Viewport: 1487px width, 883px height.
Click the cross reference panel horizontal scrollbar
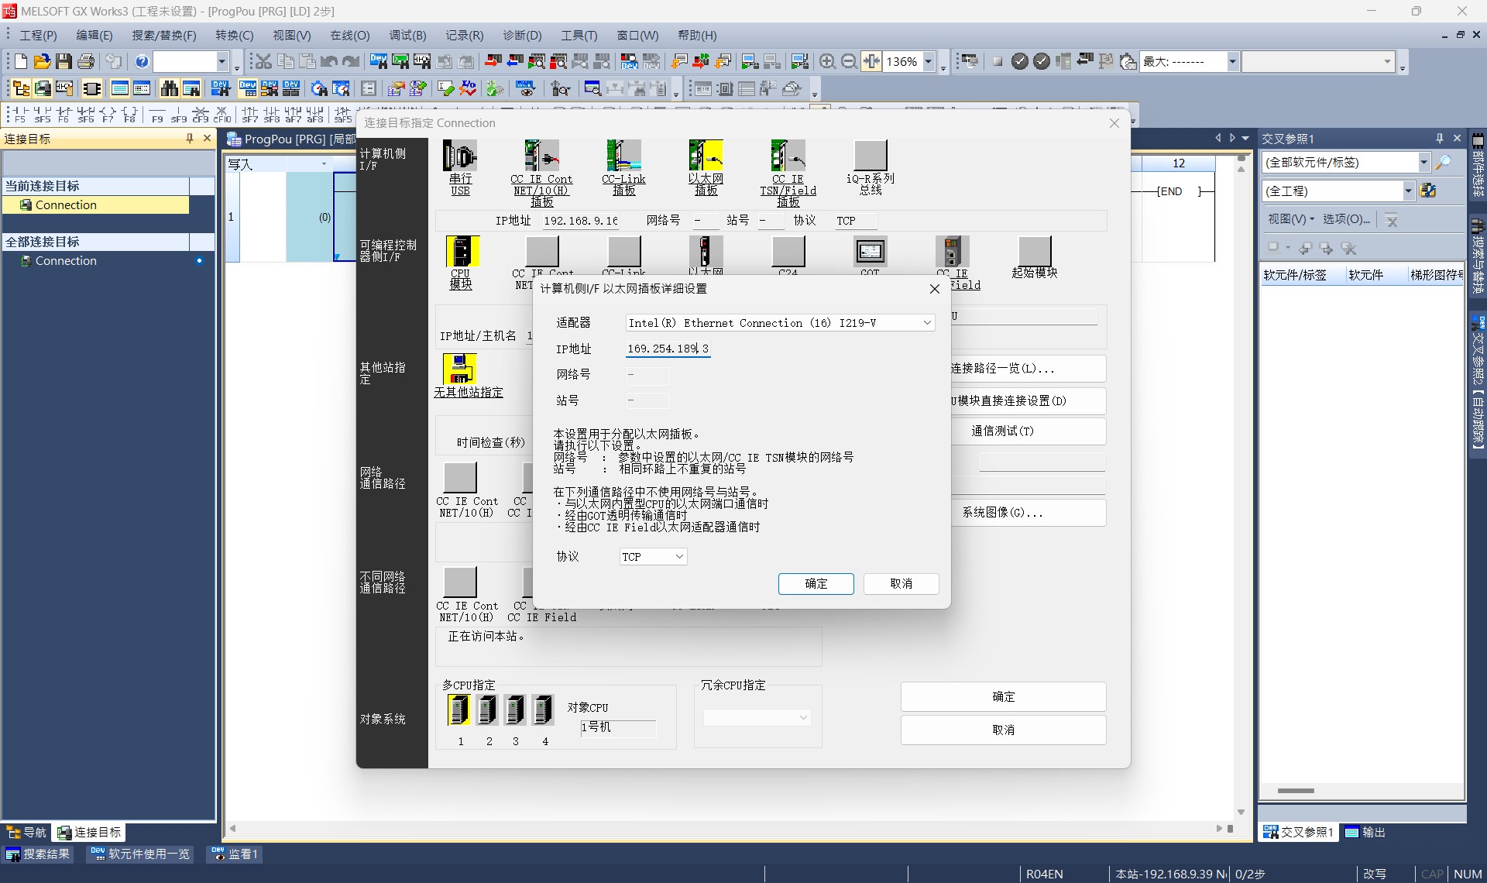click(1296, 791)
